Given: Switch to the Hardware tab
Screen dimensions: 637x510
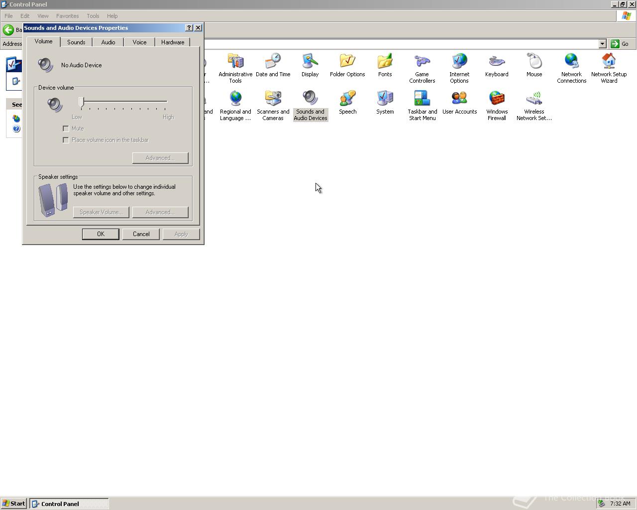Looking at the screenshot, I should coord(173,42).
